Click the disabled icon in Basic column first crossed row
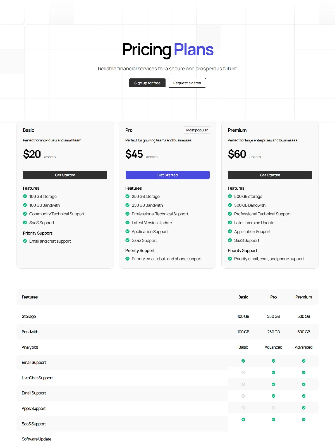The width and height of the screenshot is (335, 448). [x=243, y=372]
